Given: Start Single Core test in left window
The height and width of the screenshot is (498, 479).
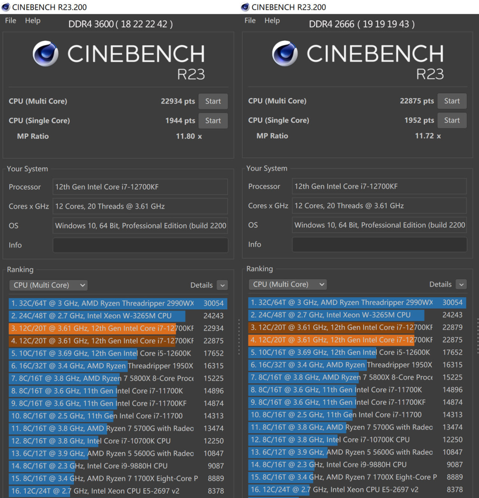Looking at the screenshot, I should (213, 121).
